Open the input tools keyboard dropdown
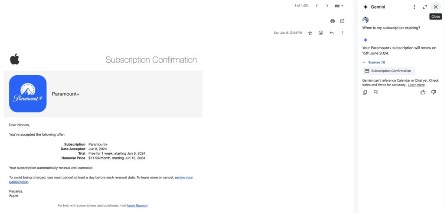Viewport: 444px width, 213px height. tap(339, 6)
